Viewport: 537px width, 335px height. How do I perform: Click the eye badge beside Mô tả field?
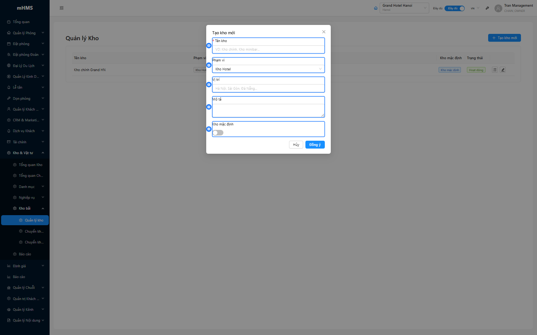point(209,107)
